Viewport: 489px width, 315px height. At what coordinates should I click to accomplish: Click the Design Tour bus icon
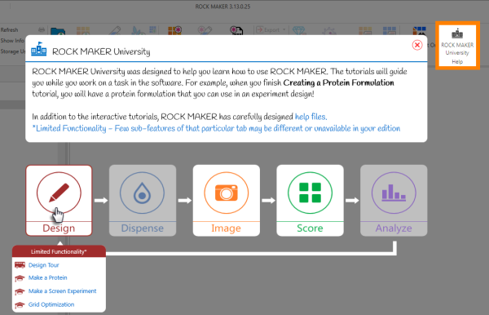(x=20, y=265)
